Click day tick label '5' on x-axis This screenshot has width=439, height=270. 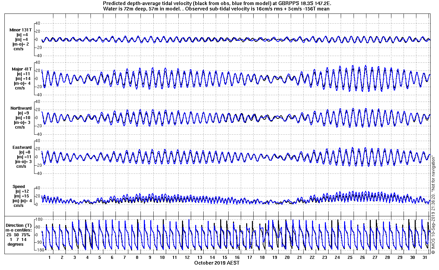tap(100, 258)
